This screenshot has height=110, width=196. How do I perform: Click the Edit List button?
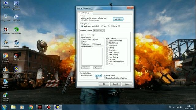tap(118, 19)
